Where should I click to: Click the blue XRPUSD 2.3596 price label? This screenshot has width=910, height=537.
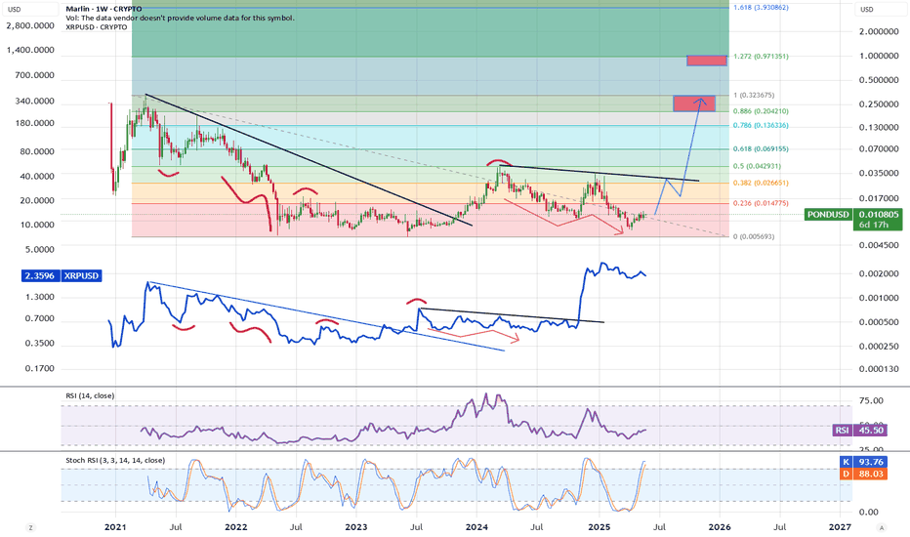[x=61, y=275]
